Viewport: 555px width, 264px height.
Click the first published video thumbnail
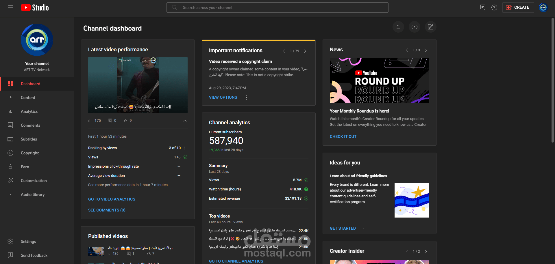(x=96, y=251)
